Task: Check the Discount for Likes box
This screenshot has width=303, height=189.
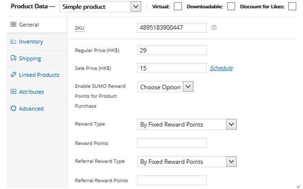Action: (x=292, y=6)
